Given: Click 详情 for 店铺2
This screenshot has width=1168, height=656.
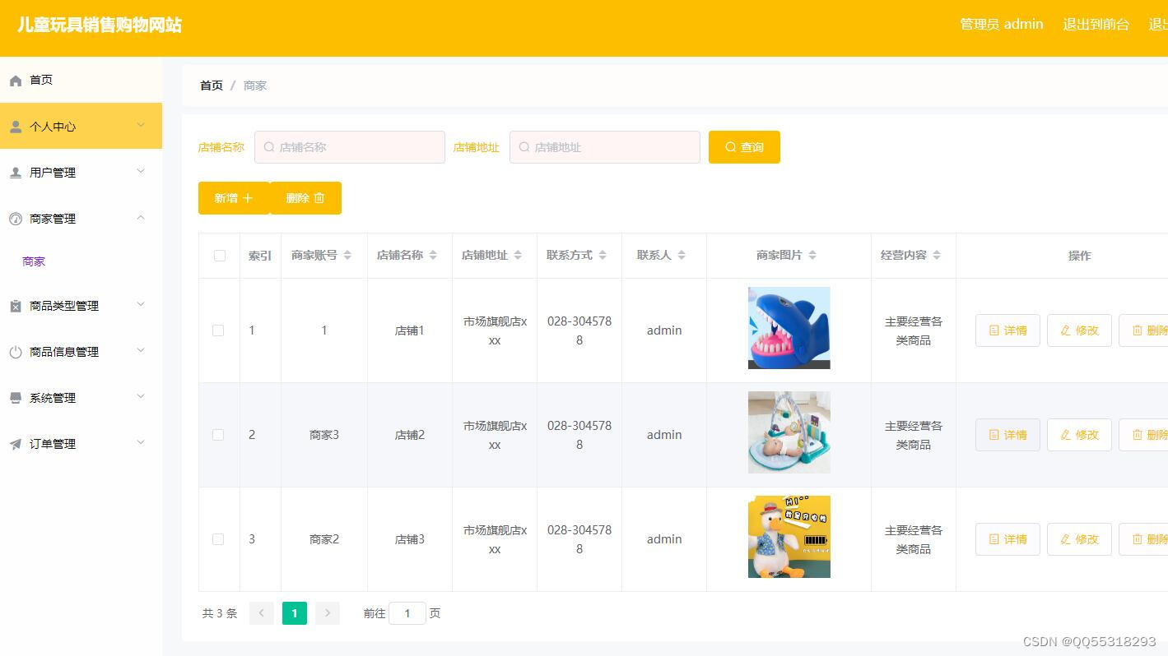Looking at the screenshot, I should point(1007,435).
